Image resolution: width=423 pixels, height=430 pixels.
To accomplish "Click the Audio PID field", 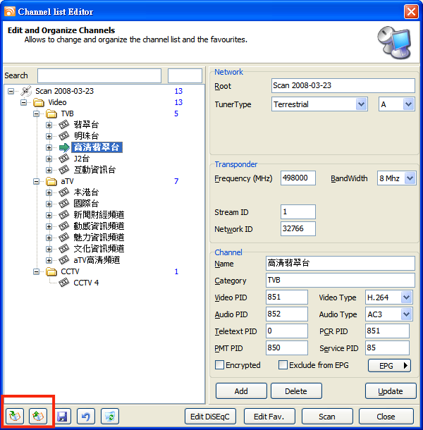I will 287,314.
